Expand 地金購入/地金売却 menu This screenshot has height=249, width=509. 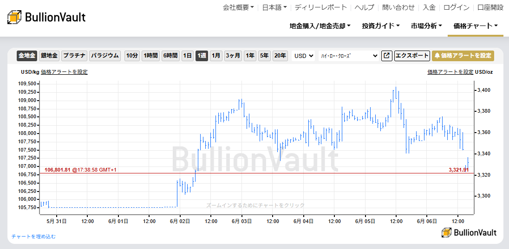click(320, 26)
